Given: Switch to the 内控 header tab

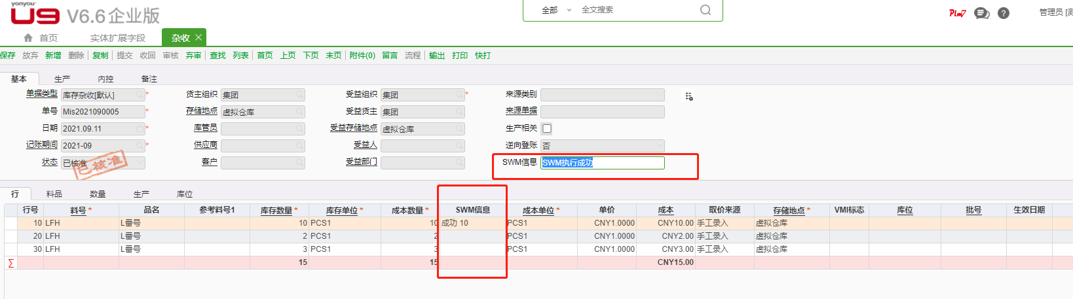Looking at the screenshot, I should [105, 79].
